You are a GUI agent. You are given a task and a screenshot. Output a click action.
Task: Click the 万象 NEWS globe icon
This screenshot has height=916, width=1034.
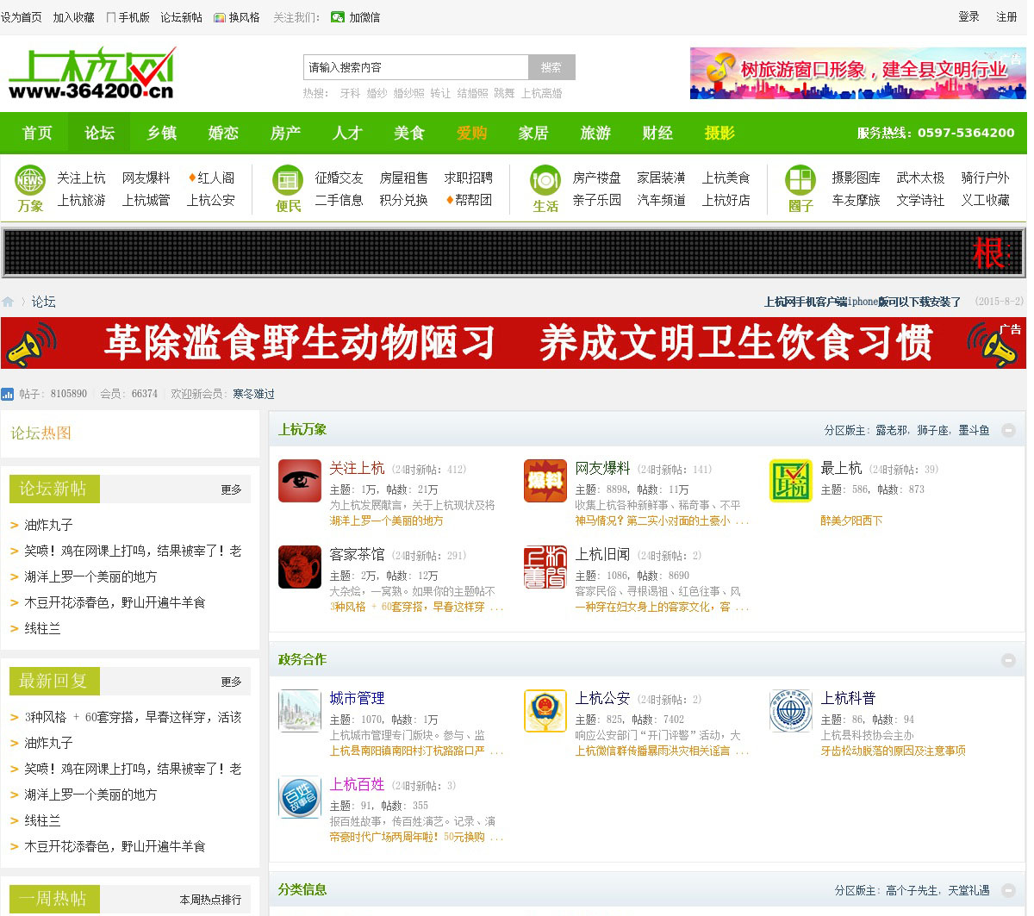click(x=30, y=180)
